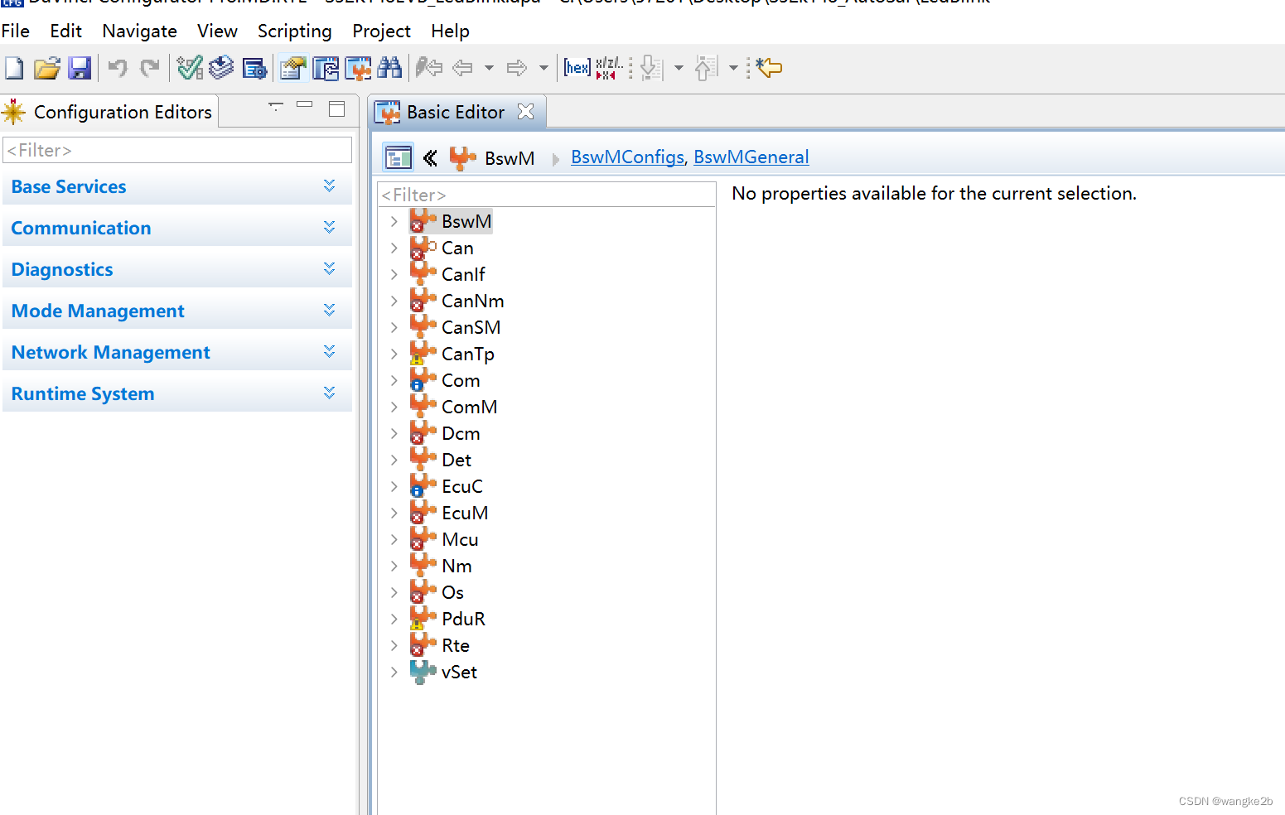Open the dropdown beside the down-arrow icon

point(679,68)
